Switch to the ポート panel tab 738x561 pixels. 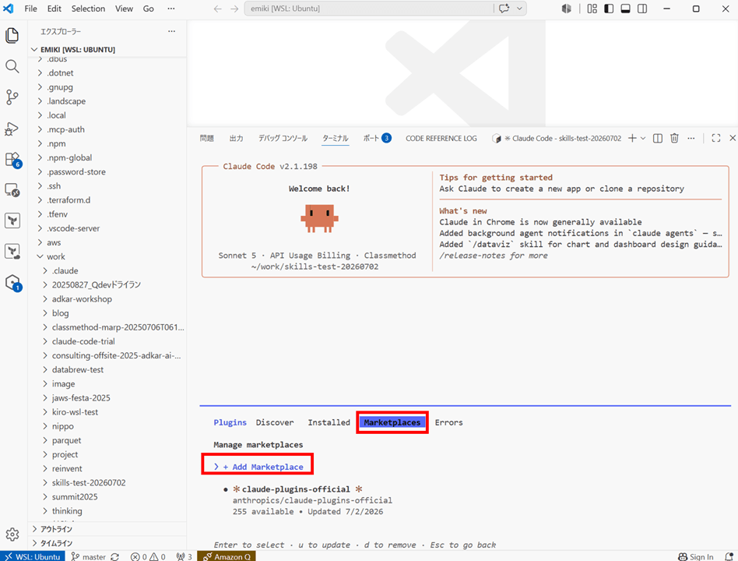pyautogui.click(x=377, y=138)
